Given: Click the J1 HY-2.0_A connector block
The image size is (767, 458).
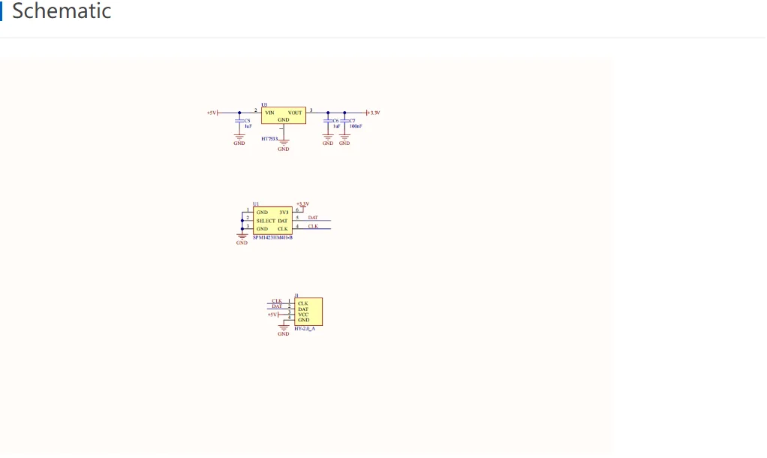Looking at the screenshot, I should [309, 312].
